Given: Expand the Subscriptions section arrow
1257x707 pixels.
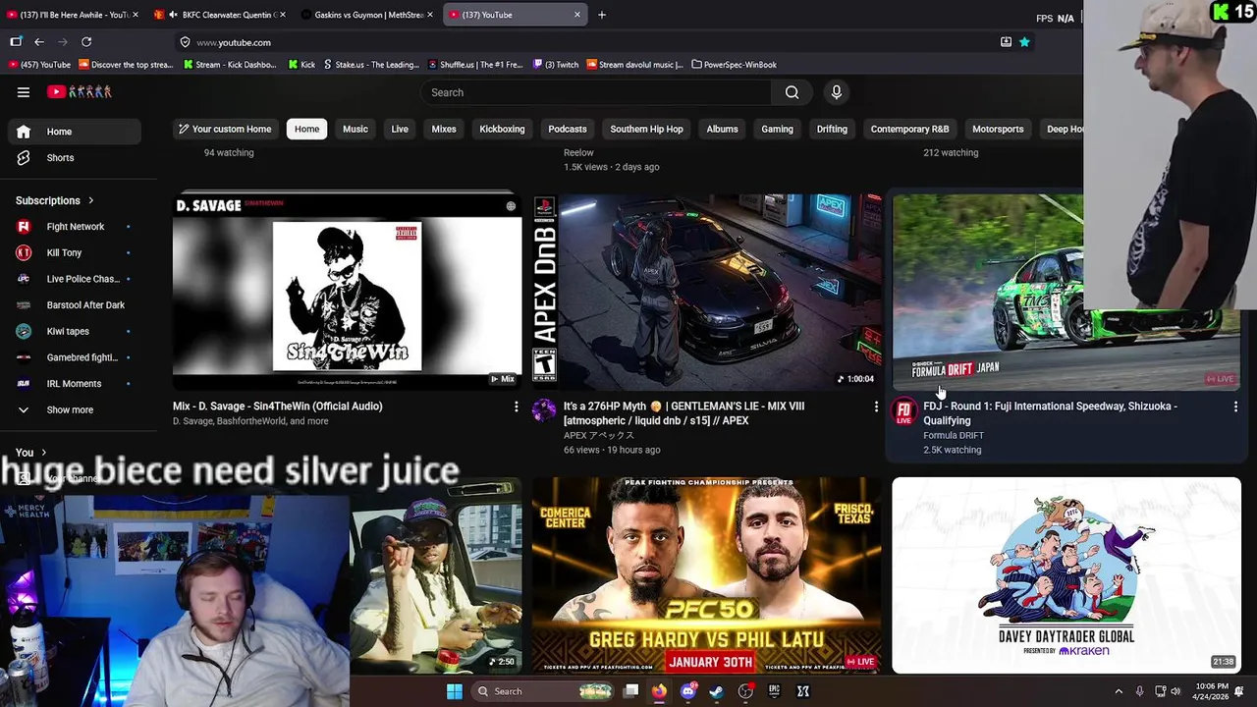Looking at the screenshot, I should coord(91,200).
